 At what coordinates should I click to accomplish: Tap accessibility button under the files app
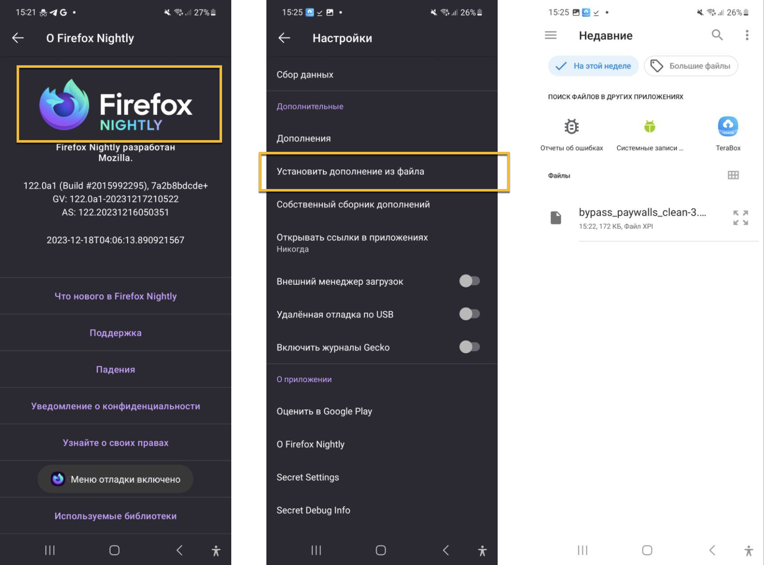pos(749,551)
